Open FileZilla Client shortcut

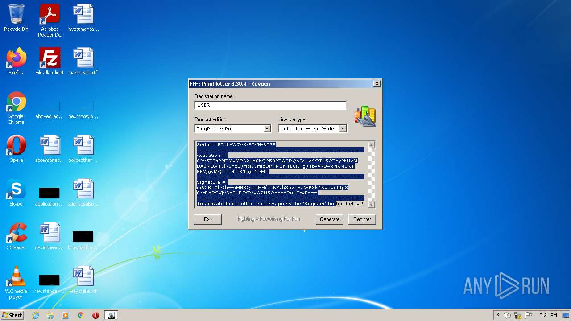click(x=50, y=62)
